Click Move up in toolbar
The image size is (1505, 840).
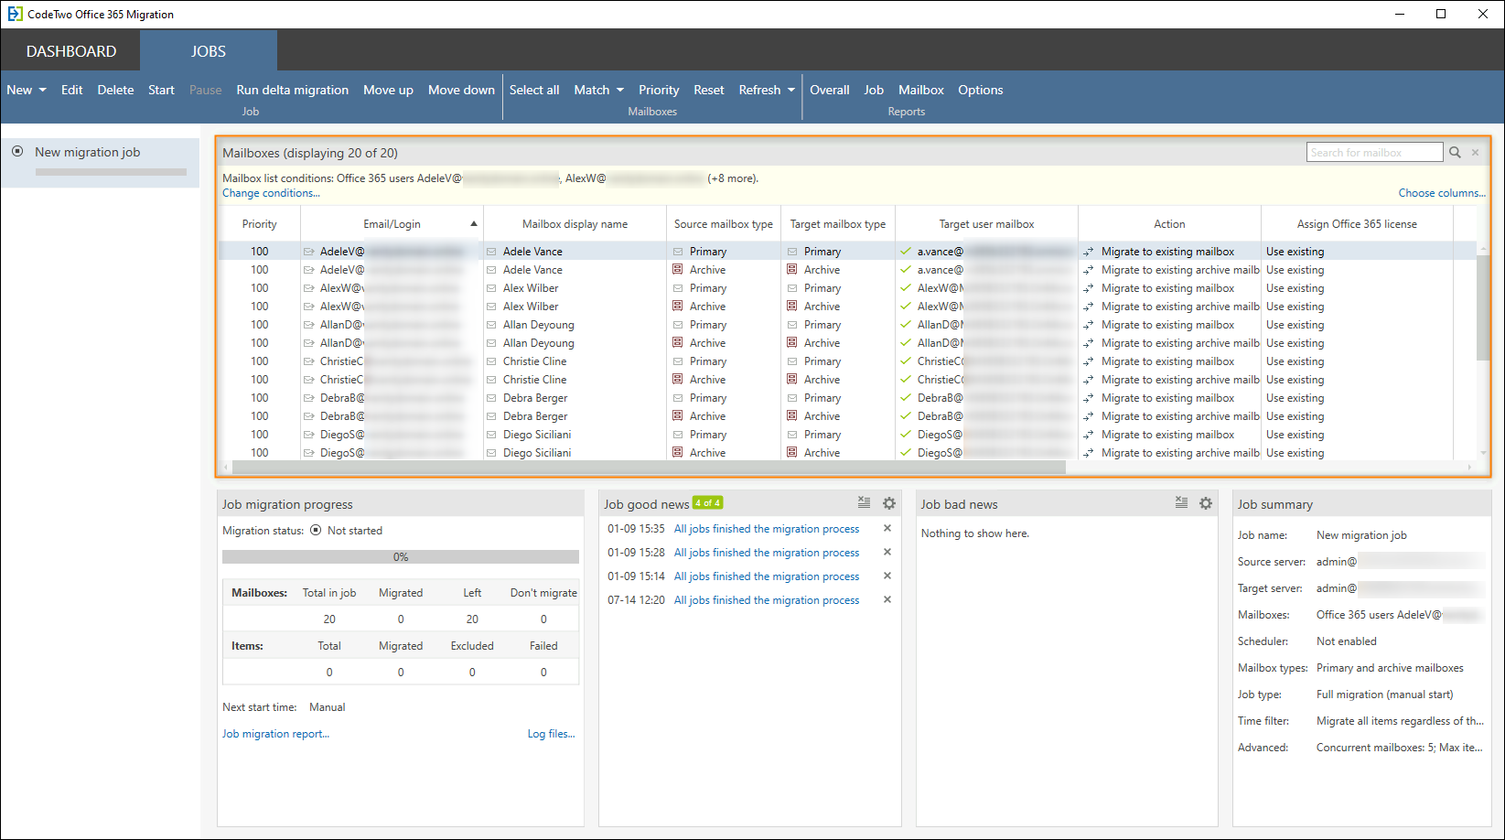[x=388, y=90]
